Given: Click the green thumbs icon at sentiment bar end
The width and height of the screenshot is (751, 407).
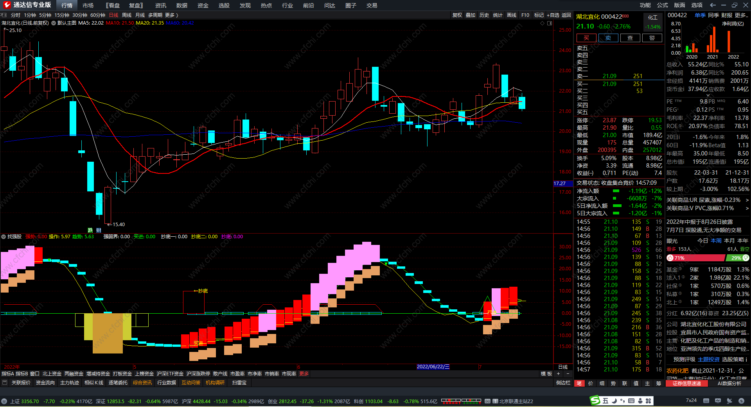Looking at the screenshot, I should pos(746,258).
